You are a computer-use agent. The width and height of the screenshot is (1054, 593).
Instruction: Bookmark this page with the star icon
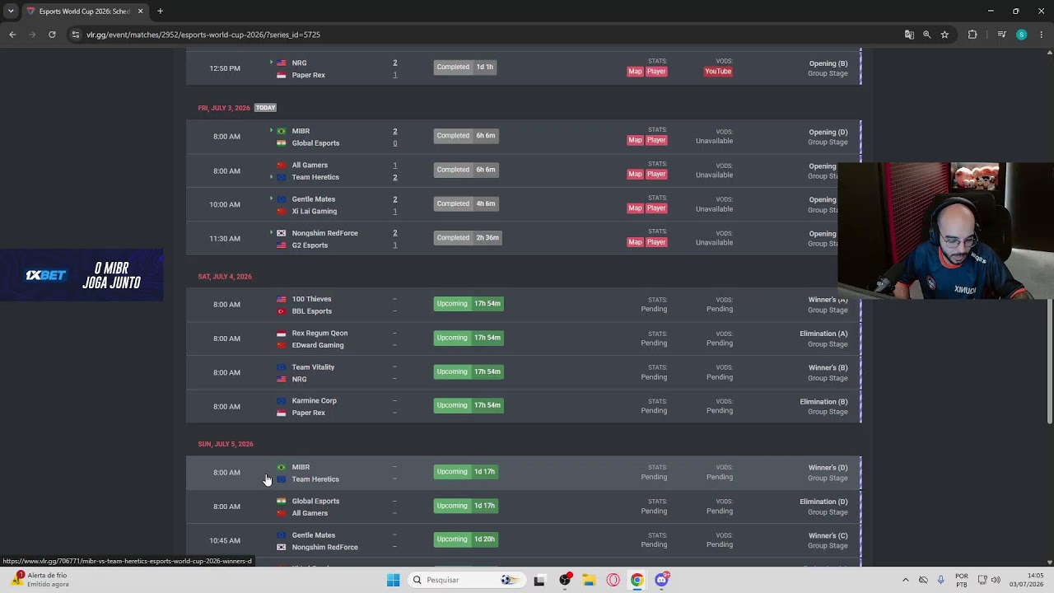(944, 35)
